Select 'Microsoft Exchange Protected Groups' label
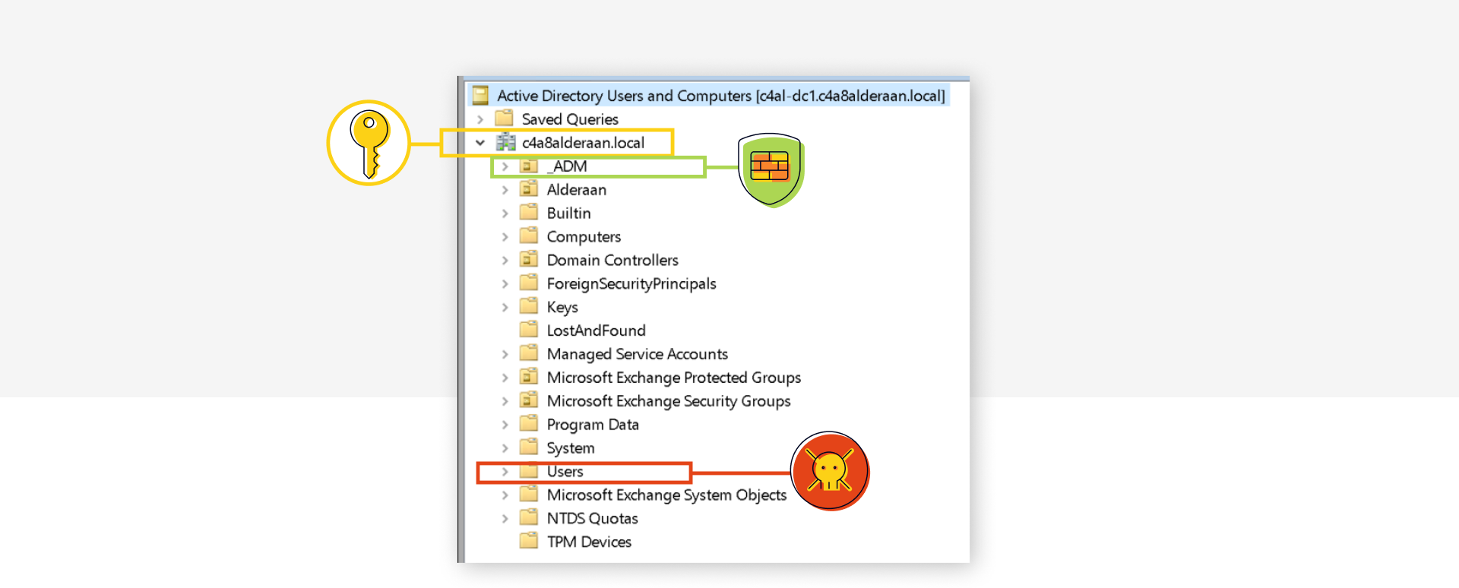The height and width of the screenshot is (588, 1459). pyautogui.click(x=674, y=378)
